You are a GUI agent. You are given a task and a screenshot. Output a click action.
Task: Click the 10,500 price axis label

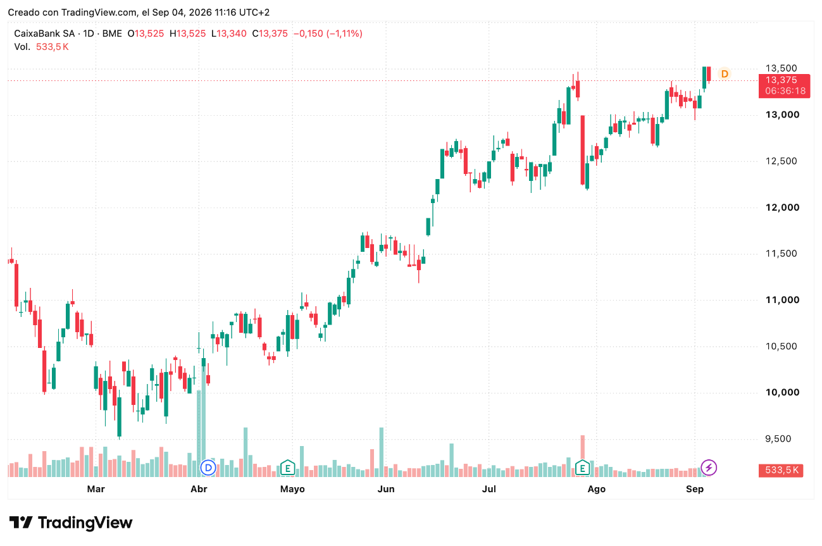coord(782,346)
